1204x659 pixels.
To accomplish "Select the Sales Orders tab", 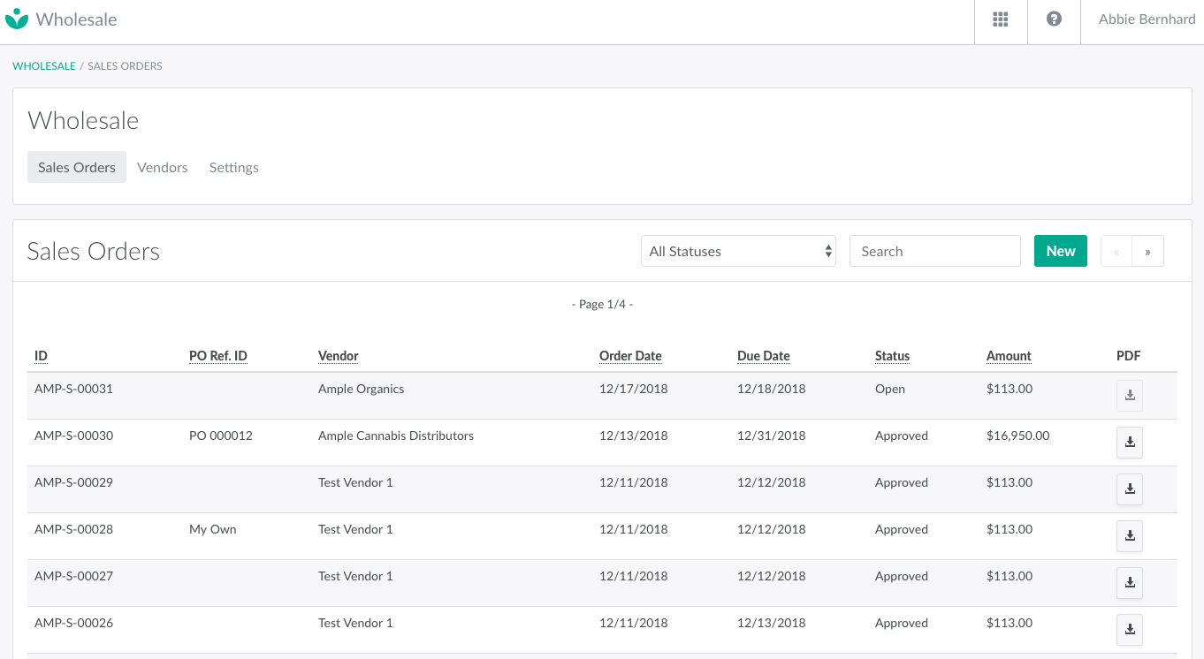I will click(x=77, y=167).
